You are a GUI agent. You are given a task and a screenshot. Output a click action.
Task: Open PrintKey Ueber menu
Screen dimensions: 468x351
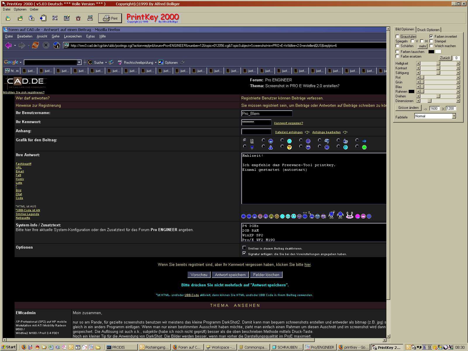coord(34,9)
